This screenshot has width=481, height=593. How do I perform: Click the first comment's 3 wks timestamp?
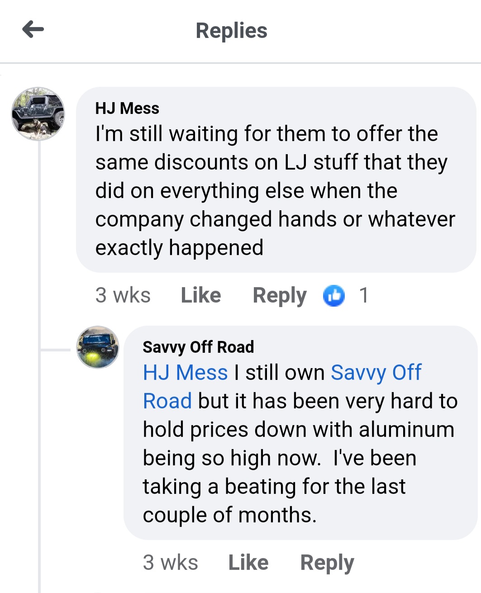coord(123,295)
